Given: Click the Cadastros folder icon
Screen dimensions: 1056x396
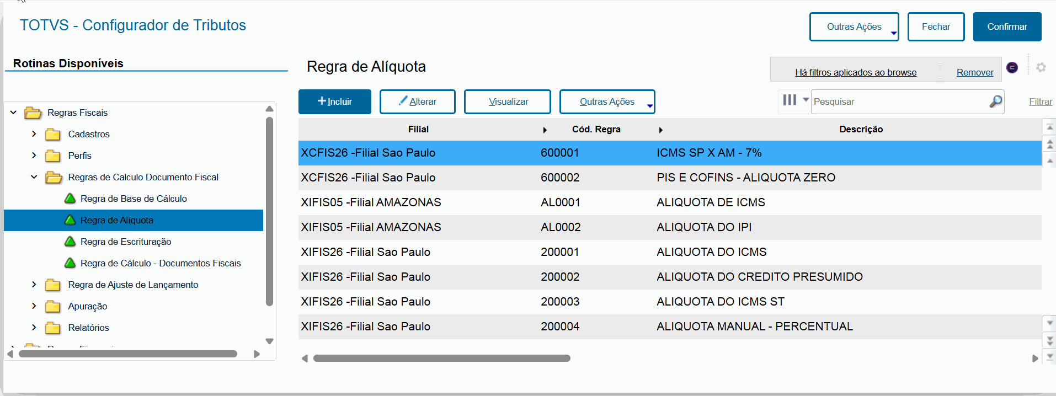Looking at the screenshot, I should pyautogui.click(x=53, y=135).
